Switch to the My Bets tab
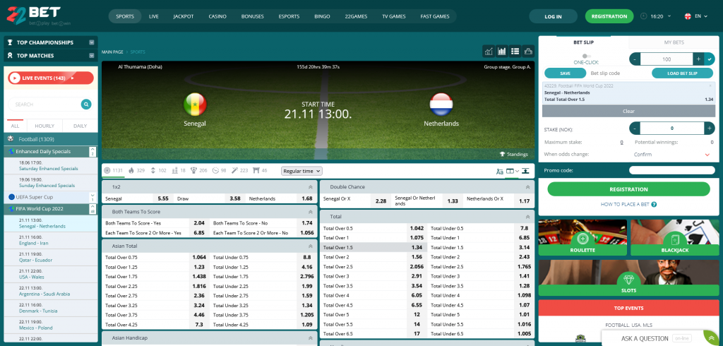 click(674, 42)
